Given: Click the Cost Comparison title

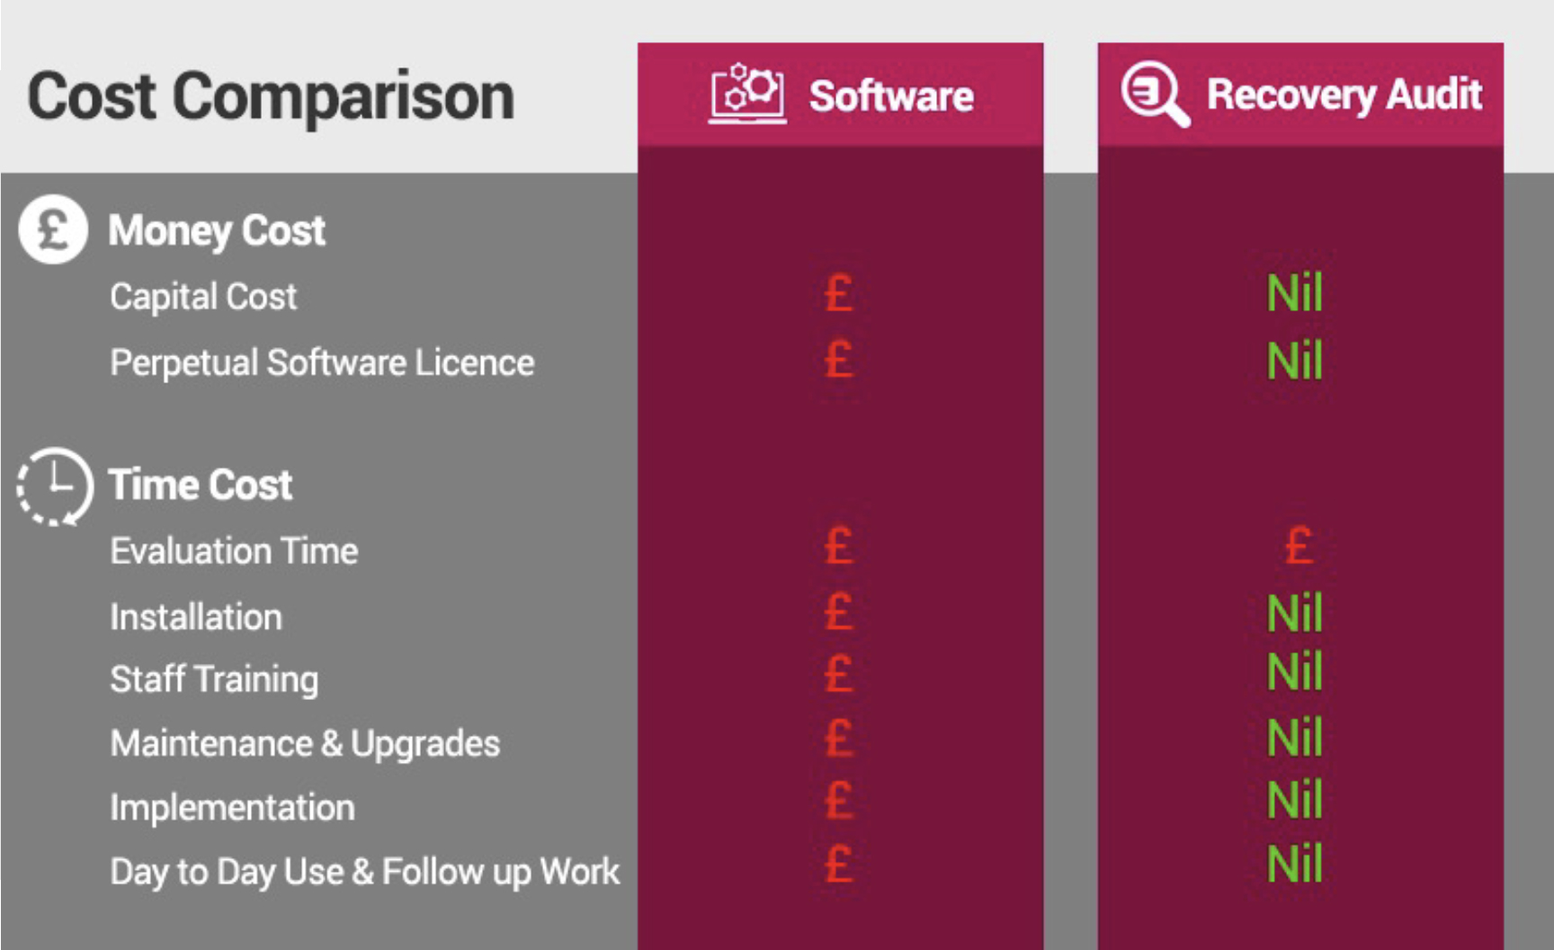Looking at the screenshot, I should click(x=272, y=96).
